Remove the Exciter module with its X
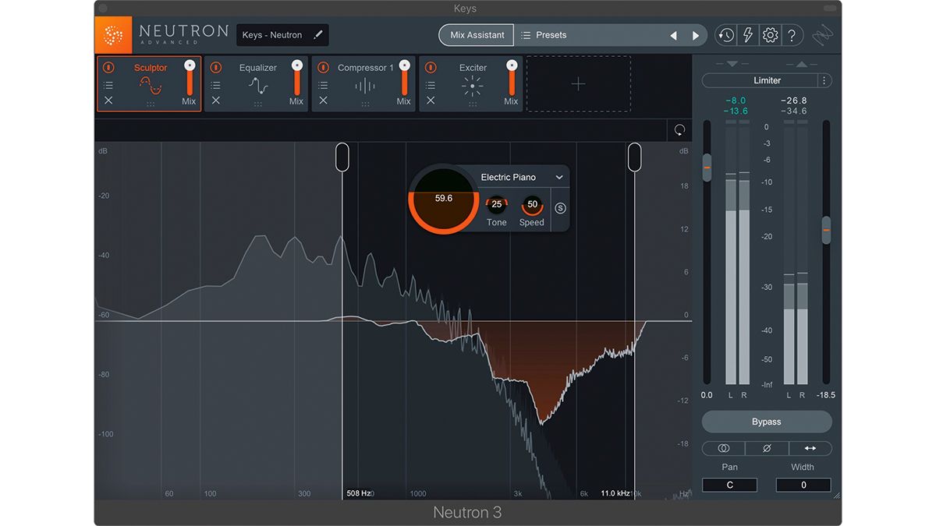Image resolution: width=936 pixels, height=526 pixels. (x=431, y=101)
